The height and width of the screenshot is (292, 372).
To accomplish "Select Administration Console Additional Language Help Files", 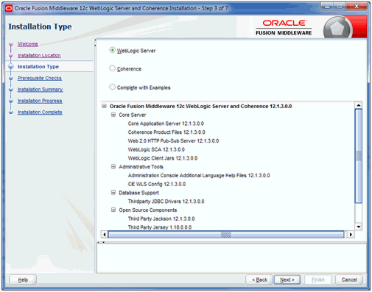I will (x=199, y=176).
